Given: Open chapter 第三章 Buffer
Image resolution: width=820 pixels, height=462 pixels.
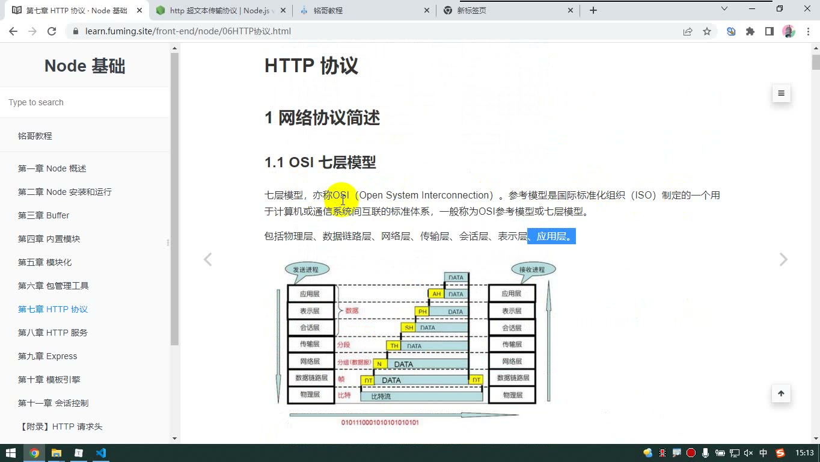Looking at the screenshot, I should [x=44, y=215].
